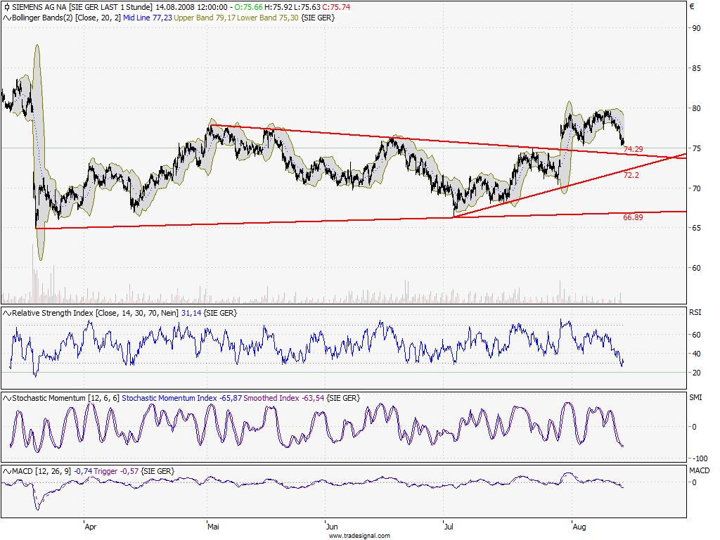The height and width of the screenshot is (540, 720).
Task: Click the 65 price axis label
Action: (697, 228)
